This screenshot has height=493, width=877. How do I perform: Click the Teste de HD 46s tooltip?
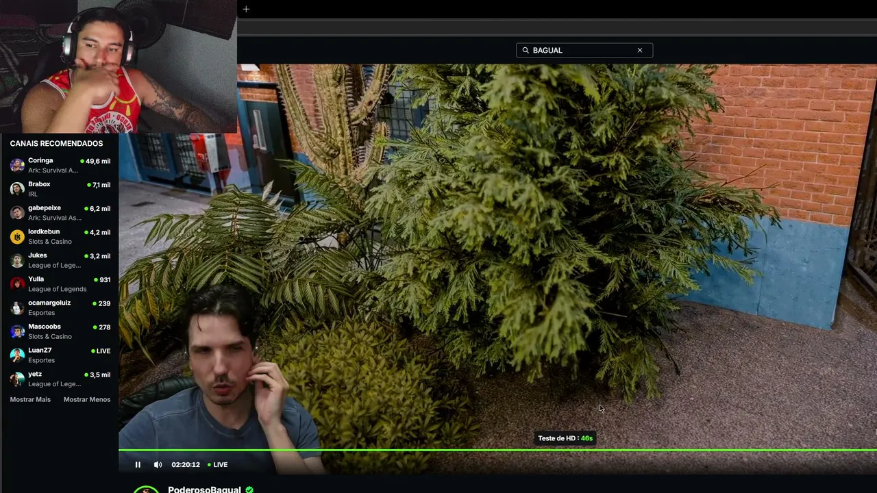(x=565, y=438)
